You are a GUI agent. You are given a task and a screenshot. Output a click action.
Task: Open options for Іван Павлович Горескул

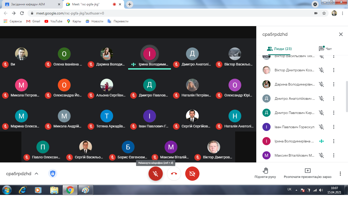pyautogui.click(x=334, y=127)
